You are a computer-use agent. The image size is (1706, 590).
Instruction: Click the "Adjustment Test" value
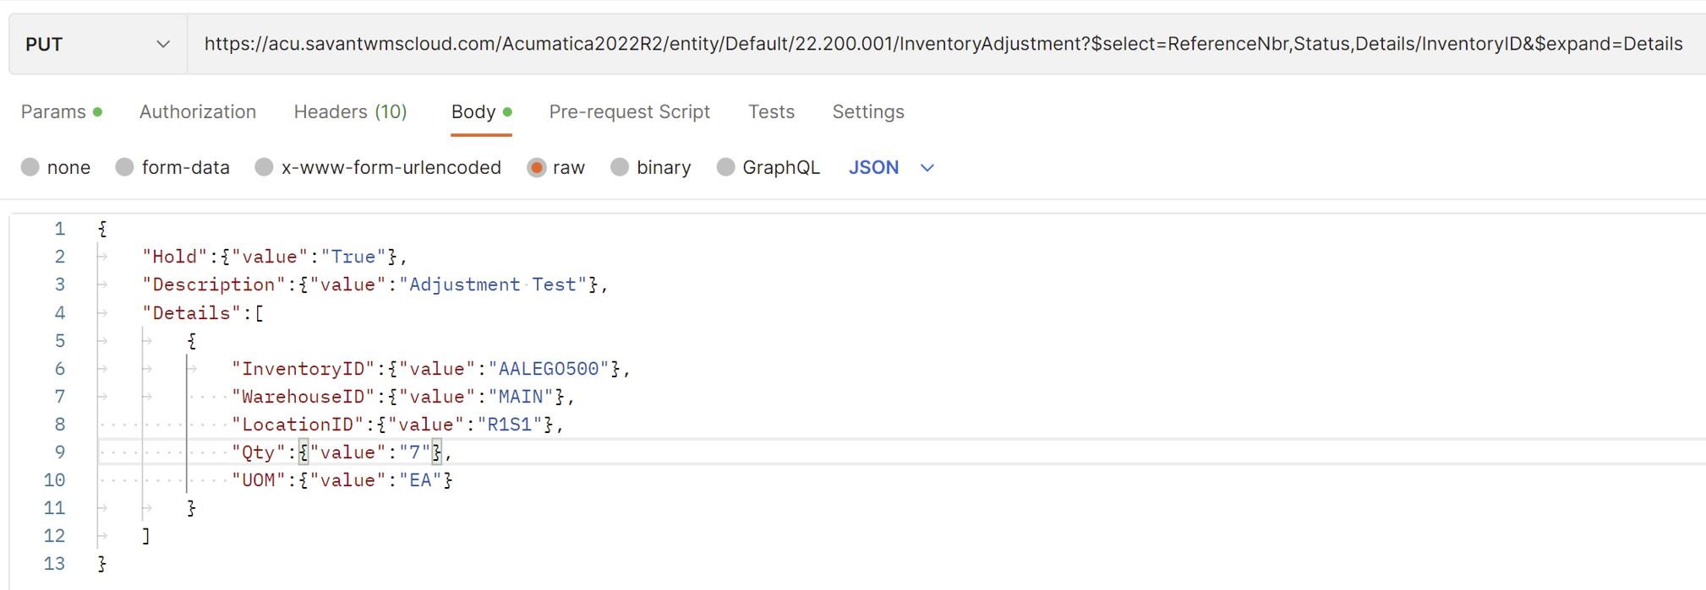[x=493, y=284]
